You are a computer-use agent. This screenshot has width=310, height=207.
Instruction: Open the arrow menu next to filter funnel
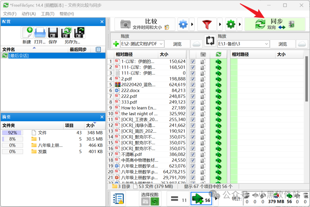[220, 24]
